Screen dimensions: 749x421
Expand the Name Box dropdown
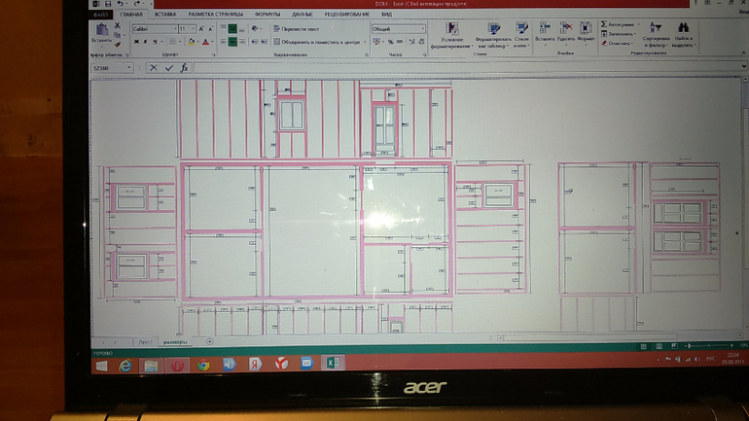128,68
